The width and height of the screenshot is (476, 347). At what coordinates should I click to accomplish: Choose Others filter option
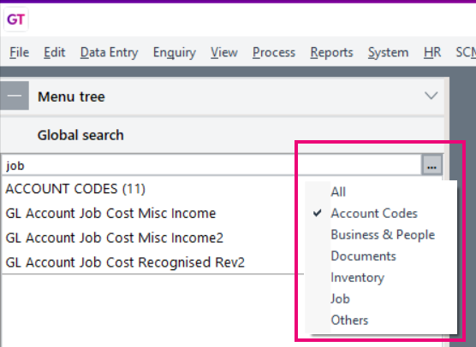coord(381,321)
